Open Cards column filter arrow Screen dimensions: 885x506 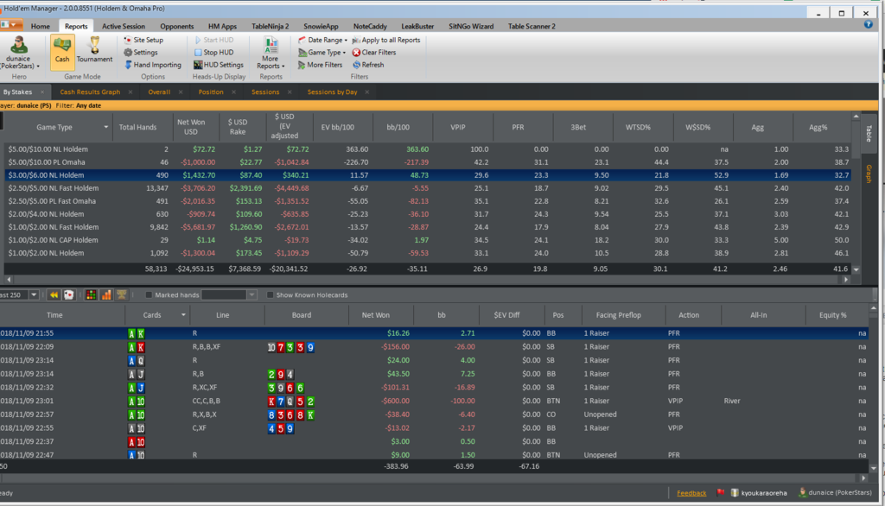[183, 315]
